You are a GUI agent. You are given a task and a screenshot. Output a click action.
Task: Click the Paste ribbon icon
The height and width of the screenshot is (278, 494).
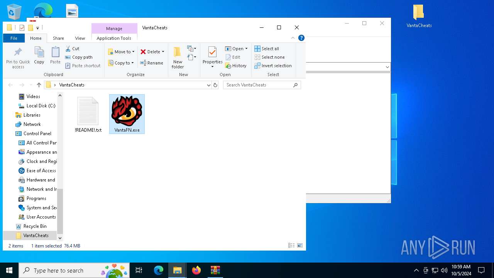pyautogui.click(x=55, y=56)
